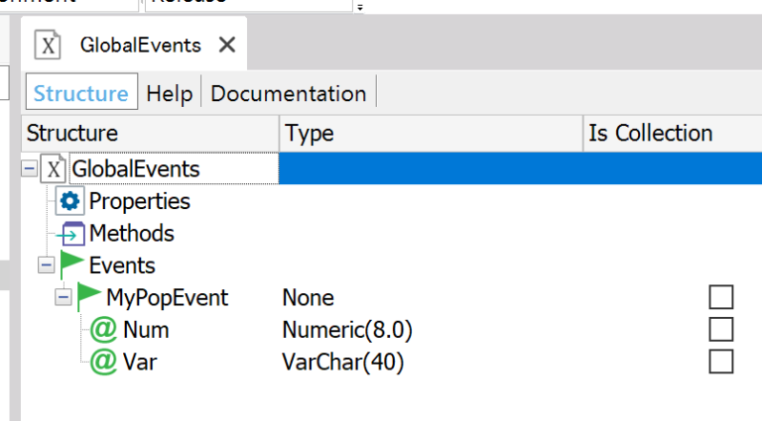Collapse the GlobalEvents root node

point(29,169)
